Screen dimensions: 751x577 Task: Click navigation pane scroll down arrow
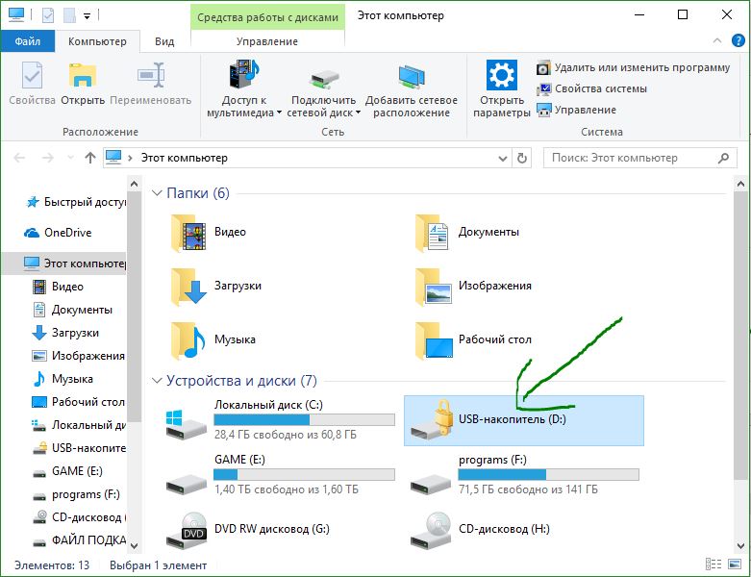point(134,546)
